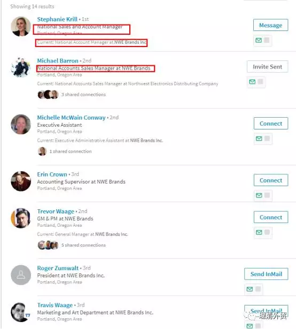Open Stephanie Krill's profile name link
The height and width of the screenshot is (329, 296).
coord(57,19)
